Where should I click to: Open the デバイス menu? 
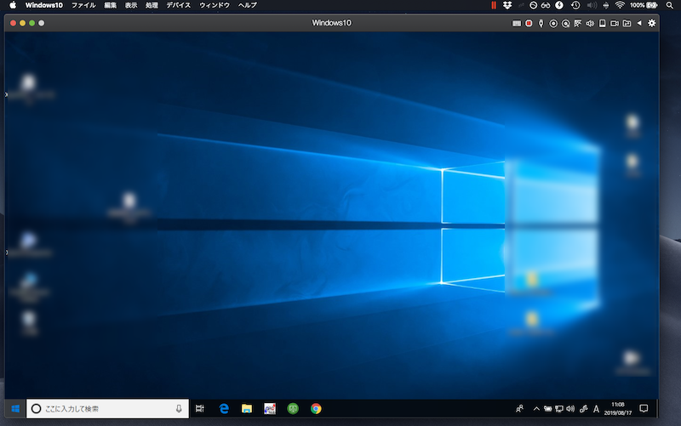click(179, 5)
